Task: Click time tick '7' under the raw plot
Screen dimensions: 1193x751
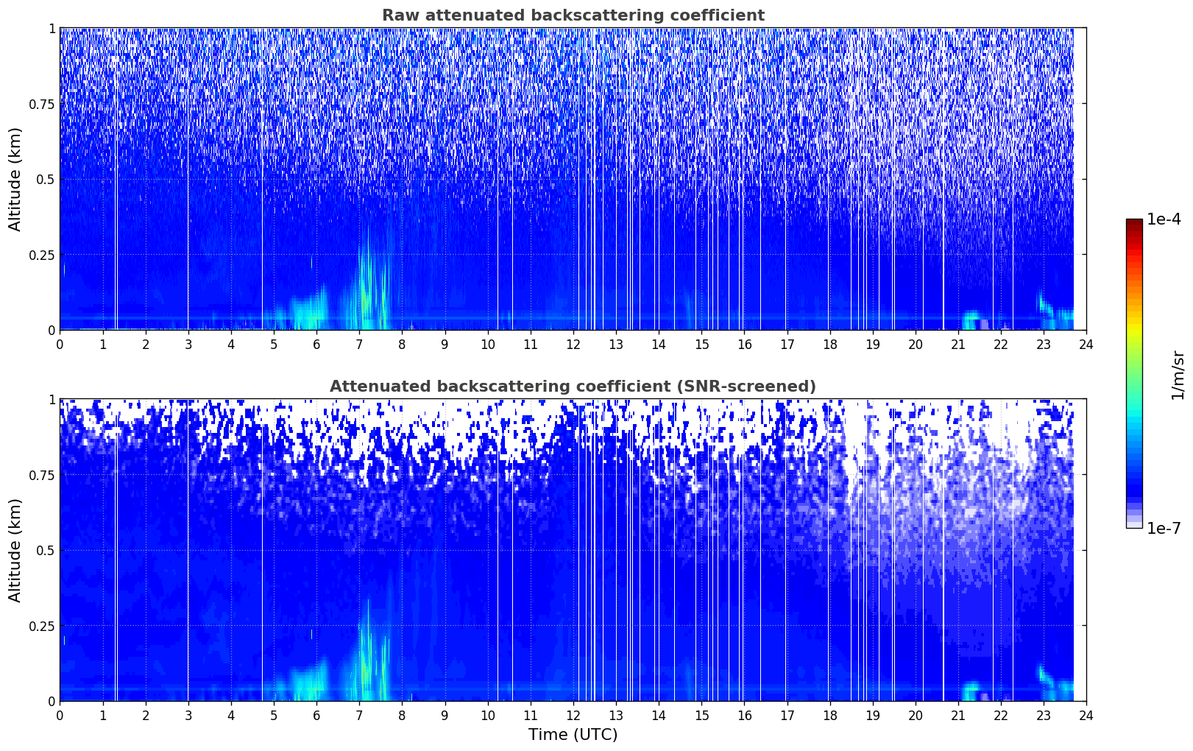Action: coord(359,344)
